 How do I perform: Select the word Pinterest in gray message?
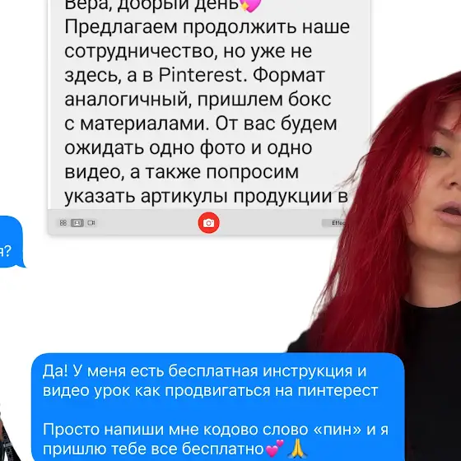coord(201,75)
